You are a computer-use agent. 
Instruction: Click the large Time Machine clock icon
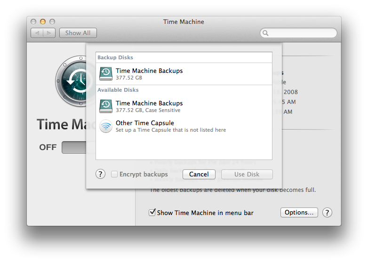tap(71, 81)
